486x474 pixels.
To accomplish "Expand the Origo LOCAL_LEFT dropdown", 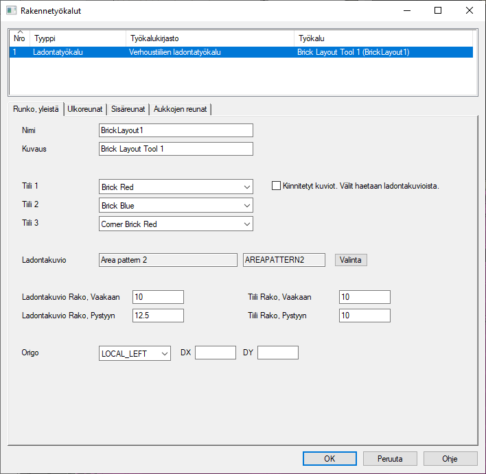I will coord(135,353).
